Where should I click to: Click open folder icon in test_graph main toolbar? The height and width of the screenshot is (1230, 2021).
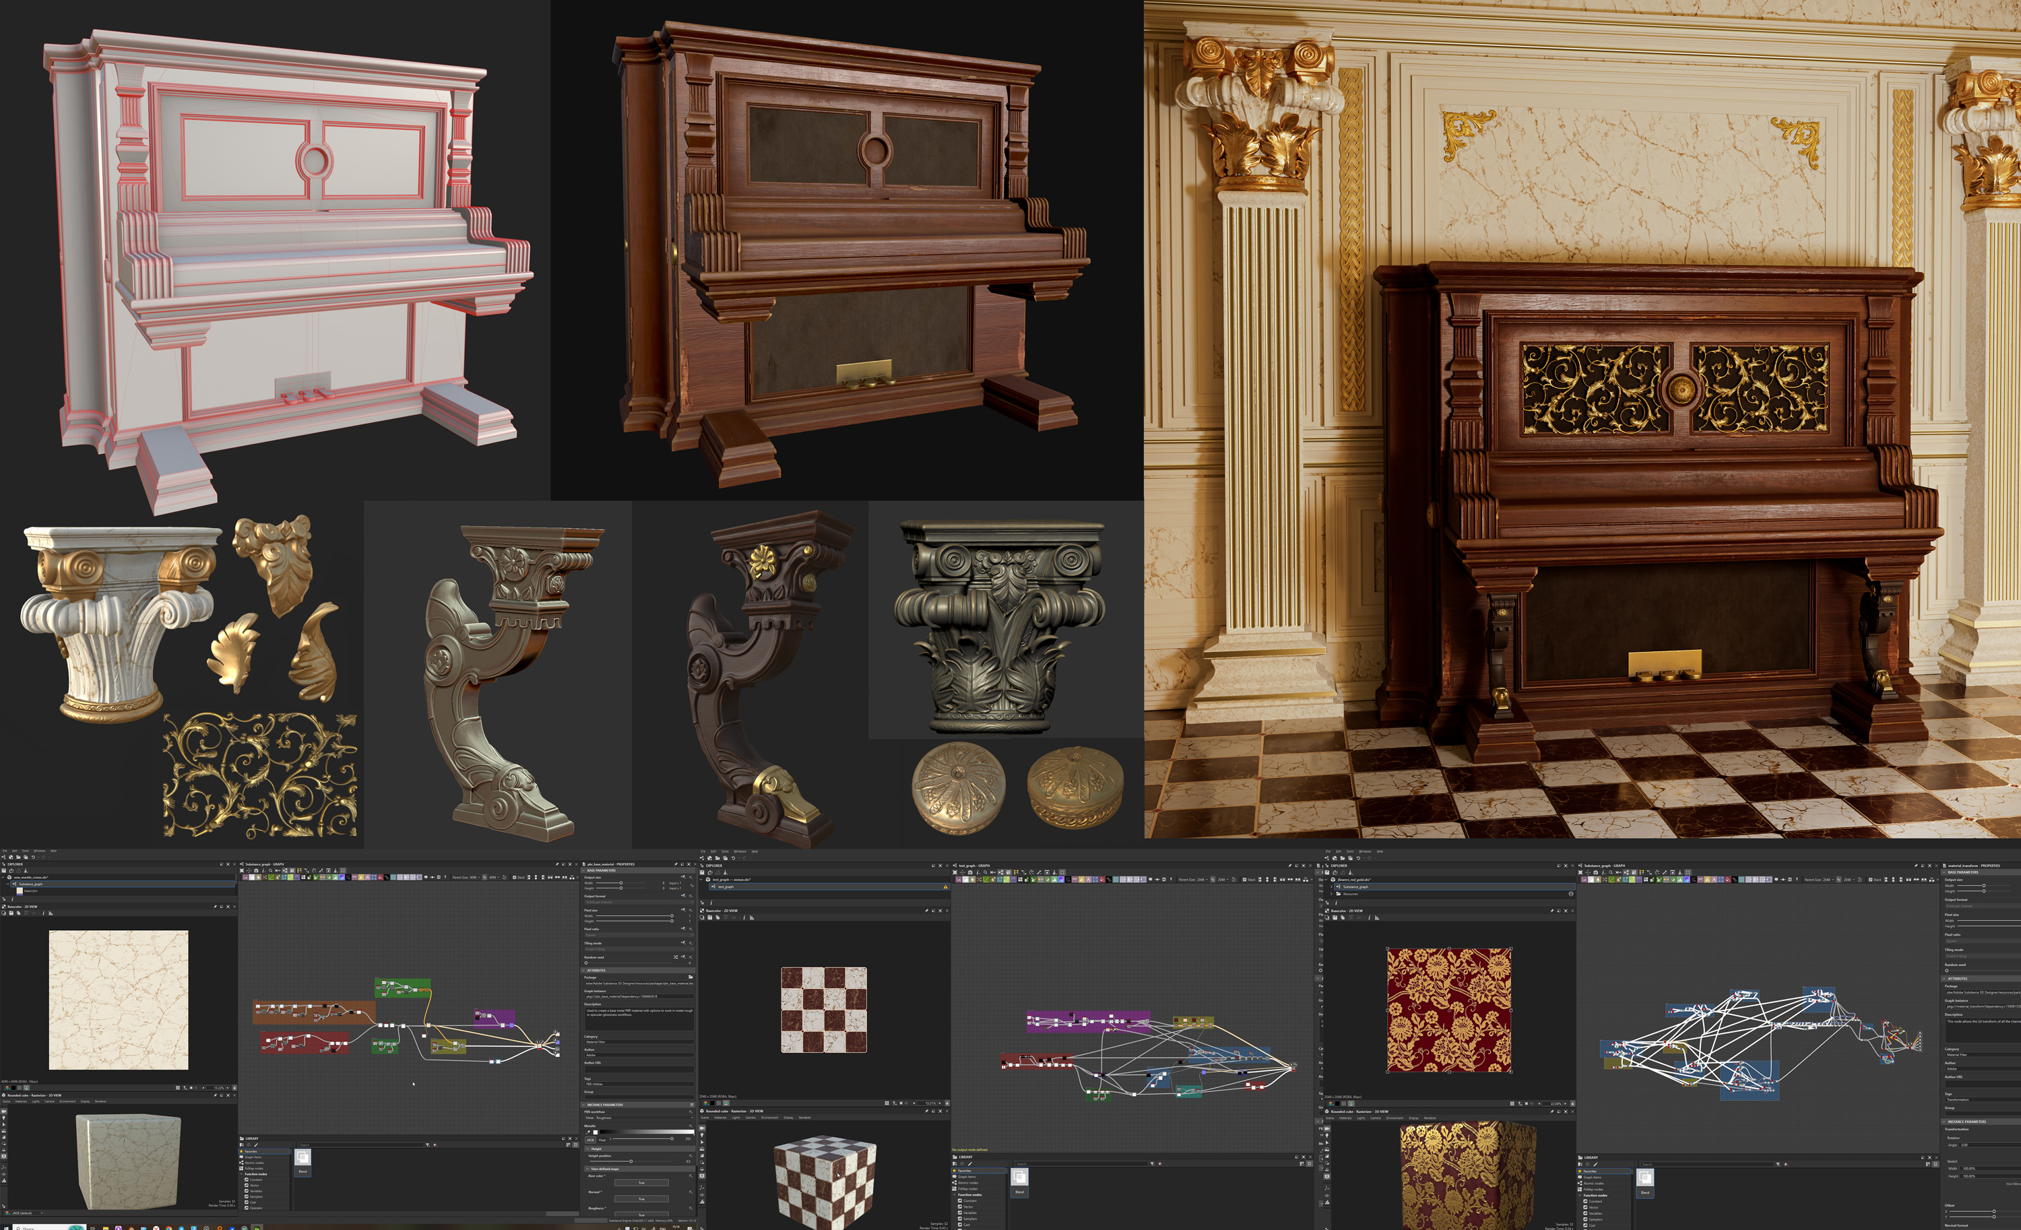click(717, 859)
